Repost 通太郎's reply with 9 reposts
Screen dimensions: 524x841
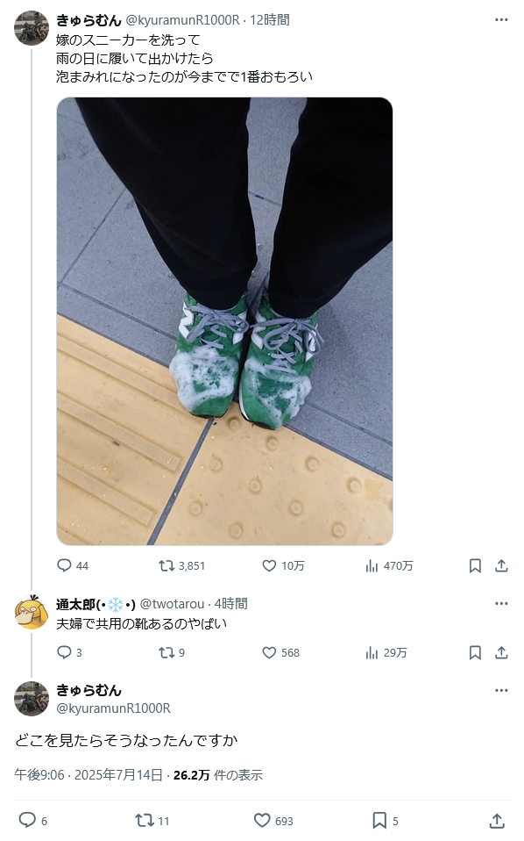166,652
